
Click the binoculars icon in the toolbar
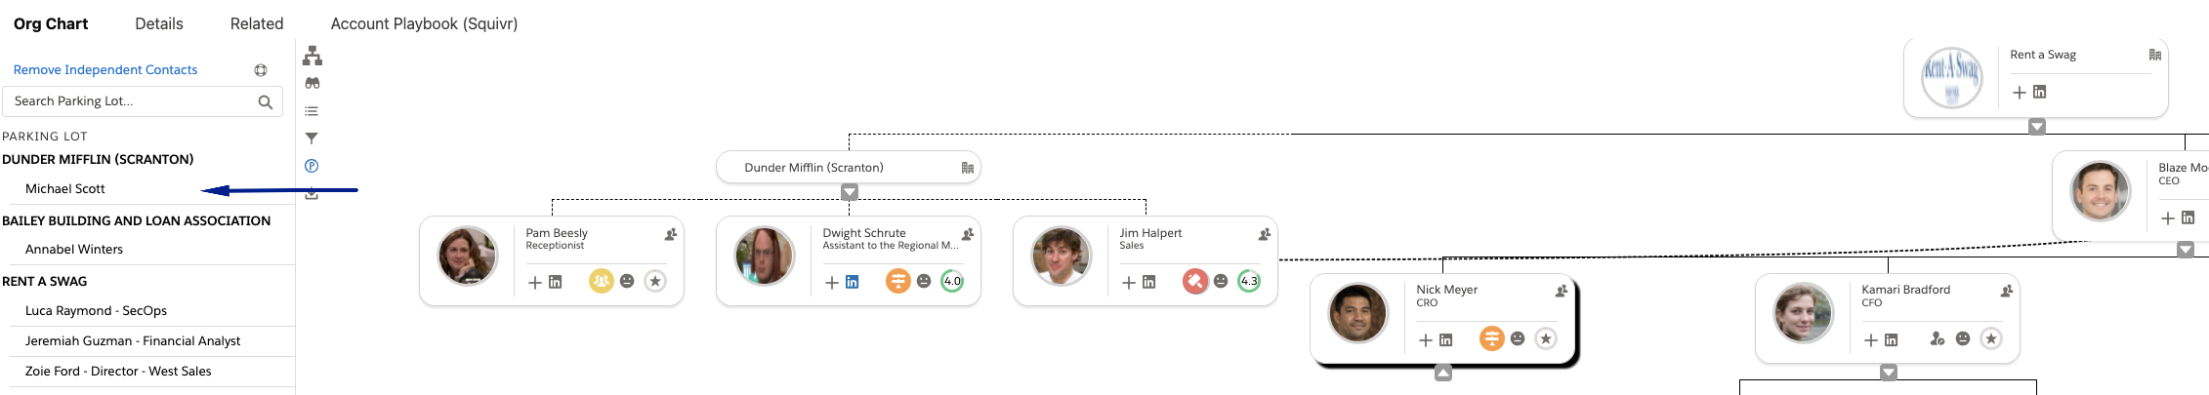coord(313,84)
